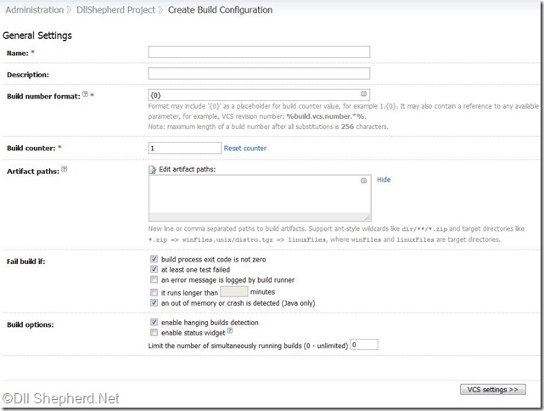This screenshot has height=411, width=544.
Task: Uncheck 'at least one test failed'
Action: (x=153, y=268)
